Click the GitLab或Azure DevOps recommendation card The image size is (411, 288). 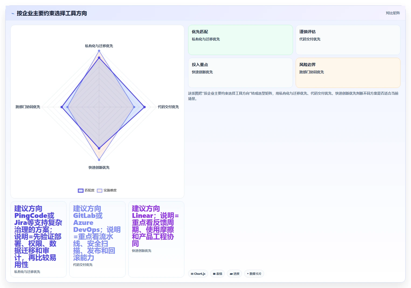point(97,239)
